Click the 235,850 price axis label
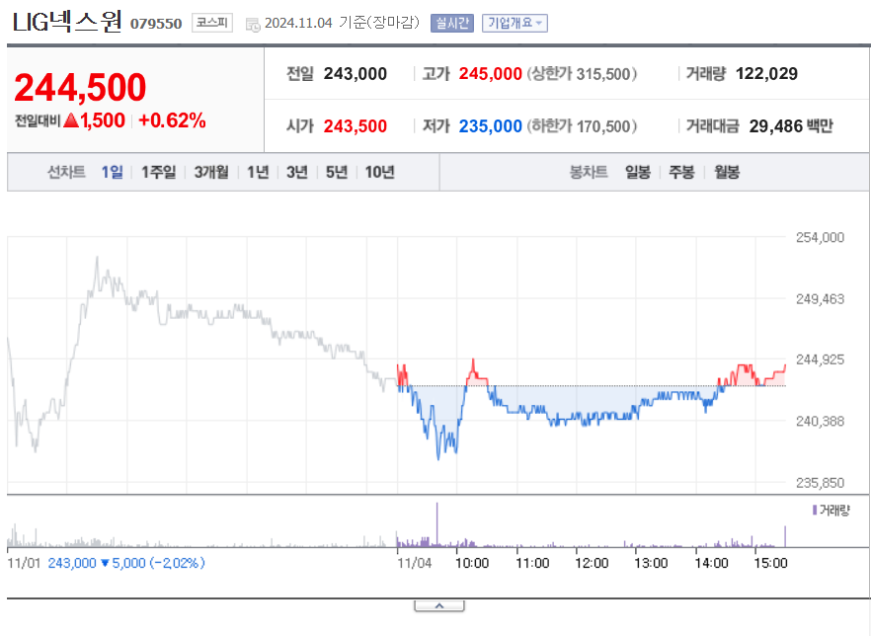 click(820, 483)
